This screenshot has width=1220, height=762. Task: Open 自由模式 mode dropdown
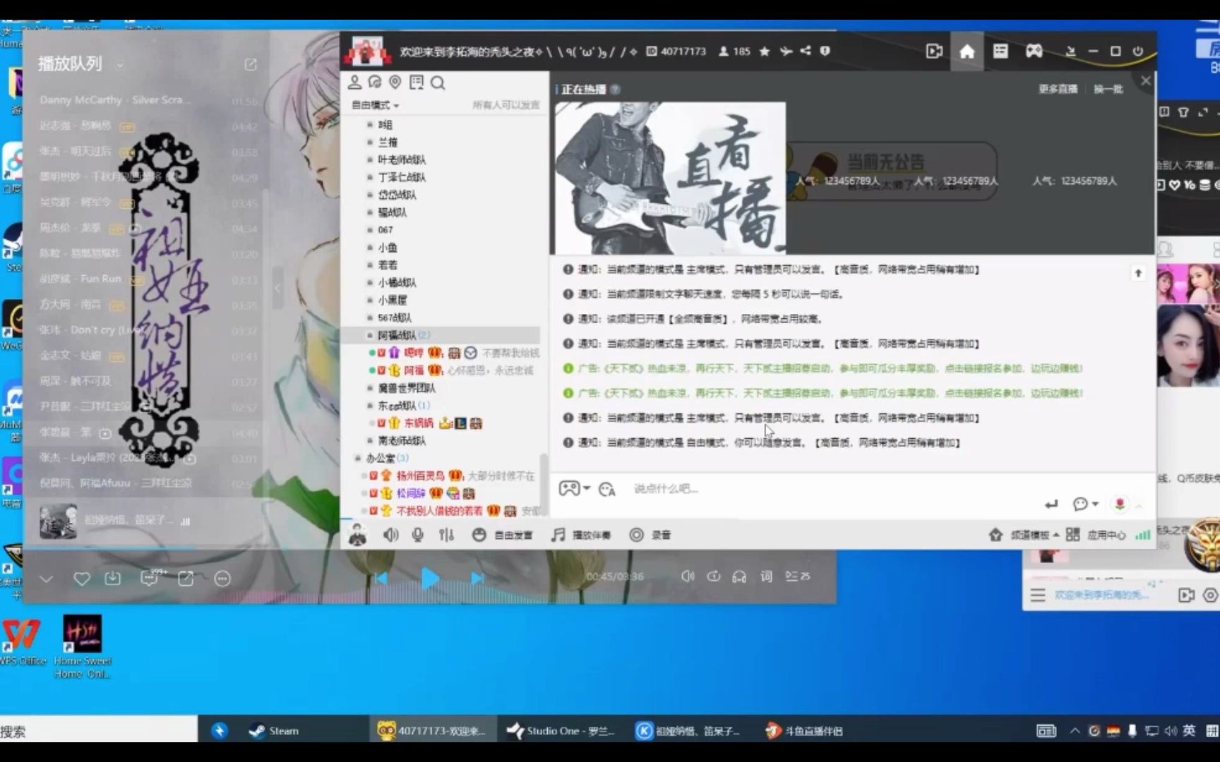(x=376, y=105)
